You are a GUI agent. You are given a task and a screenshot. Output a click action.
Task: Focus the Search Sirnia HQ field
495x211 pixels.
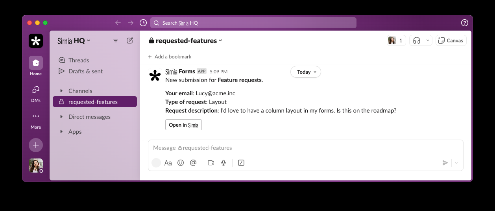click(x=253, y=23)
